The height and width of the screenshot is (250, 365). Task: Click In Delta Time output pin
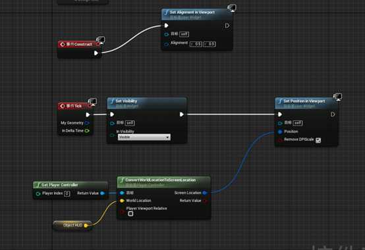[x=87, y=131]
